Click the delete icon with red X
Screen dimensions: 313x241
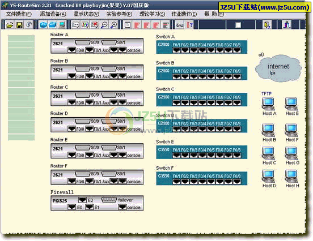tap(95, 25)
